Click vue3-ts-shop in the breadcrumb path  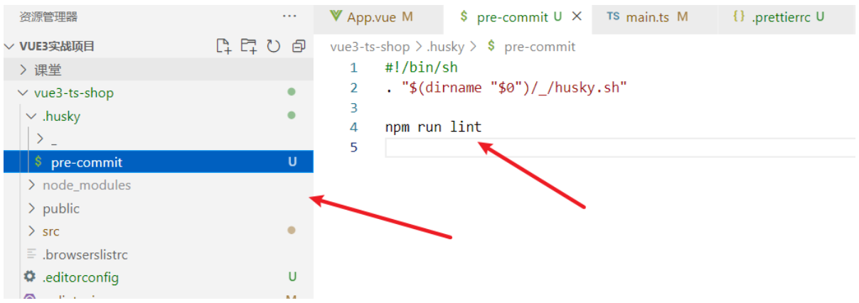point(370,47)
